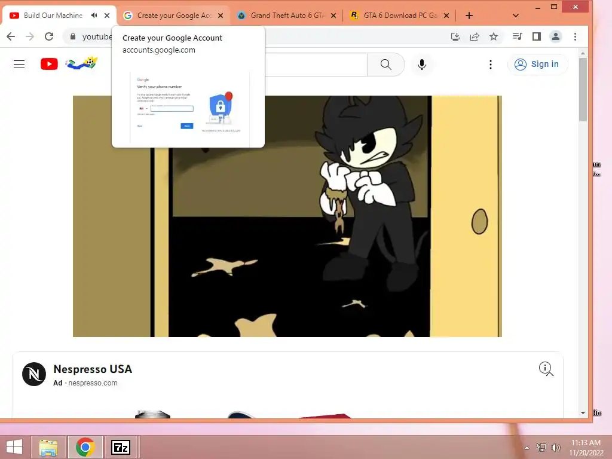Screen dimensions: 612x459
Task: Open the Nespresso USA ad title
Action: click(93, 369)
